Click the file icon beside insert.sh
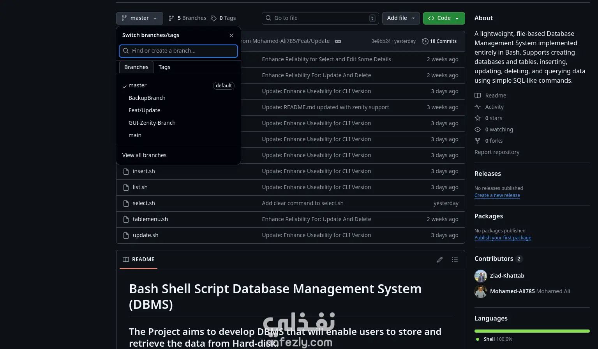 [126, 172]
